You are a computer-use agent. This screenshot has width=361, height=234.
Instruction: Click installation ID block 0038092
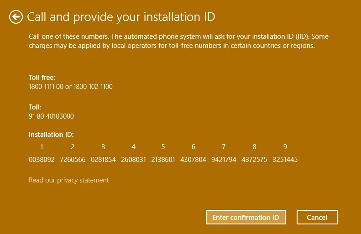point(42,160)
